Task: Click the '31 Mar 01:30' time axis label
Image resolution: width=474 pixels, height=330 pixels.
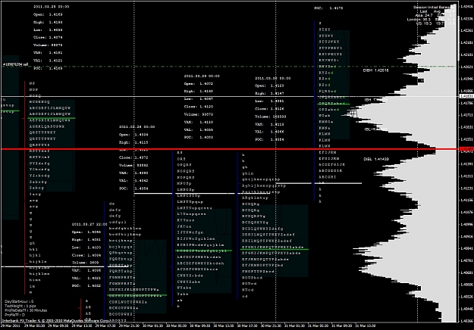Action: (295, 325)
